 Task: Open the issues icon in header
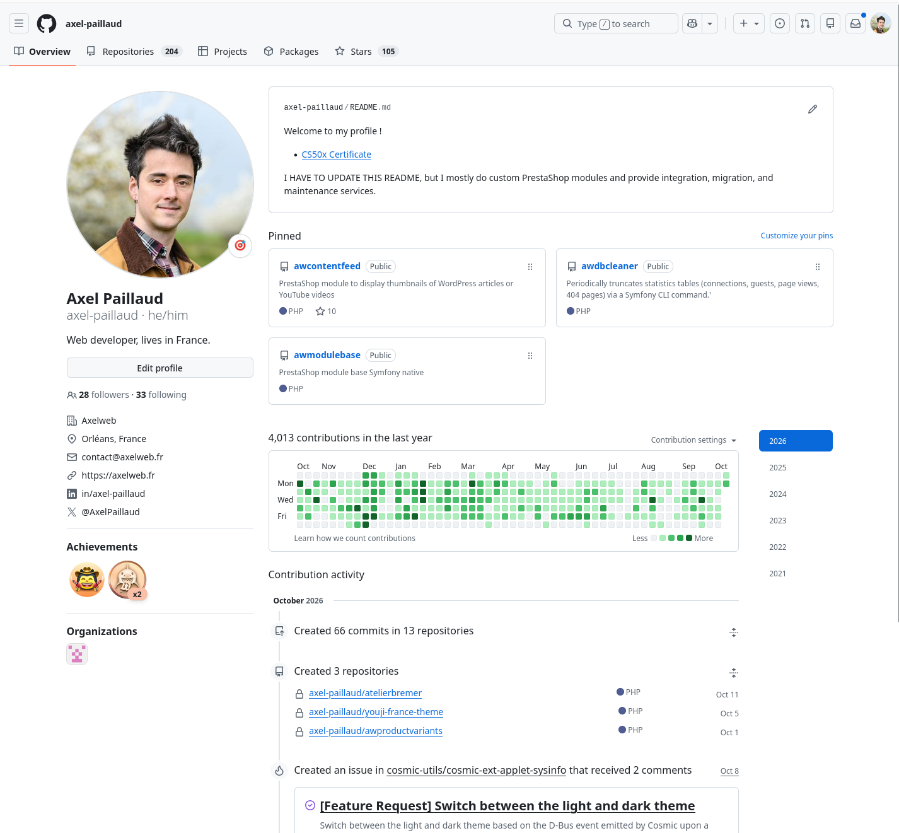pos(780,23)
